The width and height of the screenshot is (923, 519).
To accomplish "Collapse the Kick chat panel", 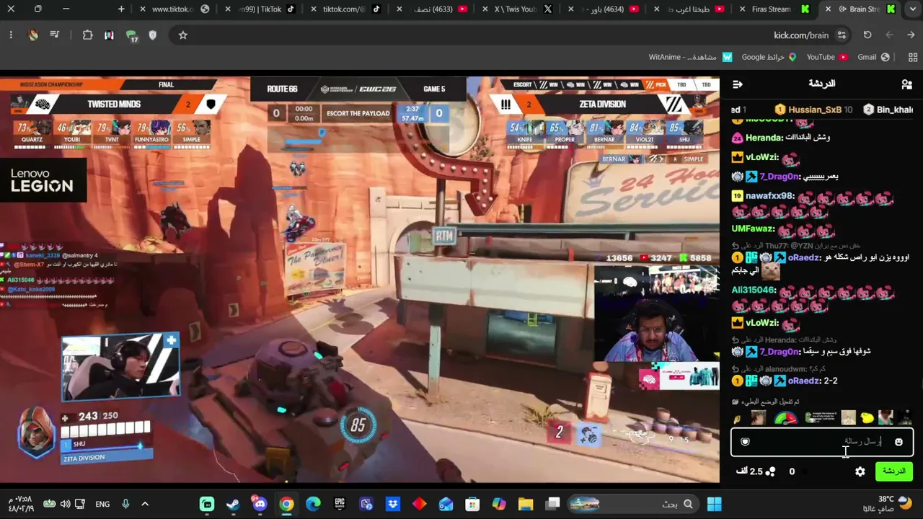I will point(737,84).
